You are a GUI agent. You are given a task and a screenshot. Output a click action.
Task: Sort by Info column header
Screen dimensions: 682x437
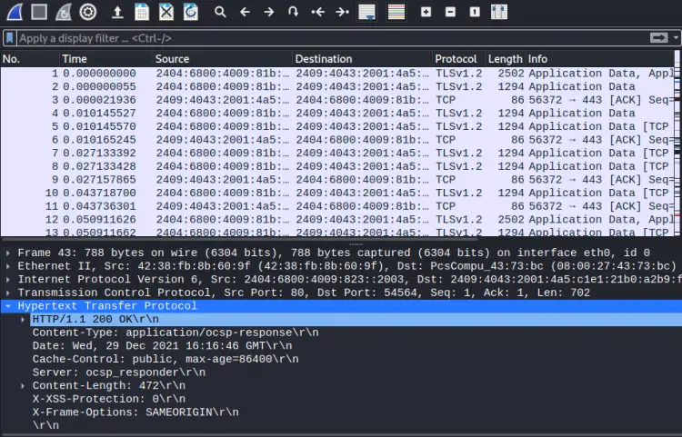600,59
